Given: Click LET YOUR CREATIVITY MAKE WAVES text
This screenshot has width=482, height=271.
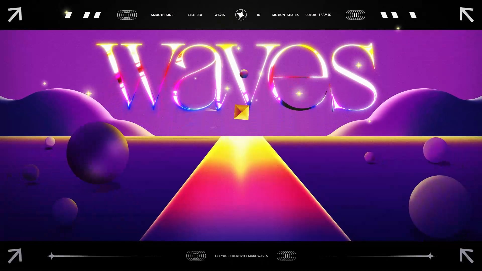Looking at the screenshot, I should click(241, 256).
